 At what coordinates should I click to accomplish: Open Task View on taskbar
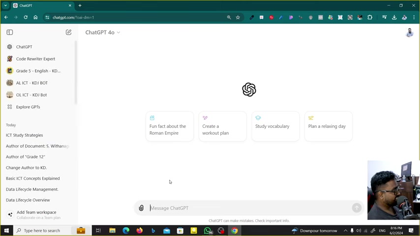98,231
